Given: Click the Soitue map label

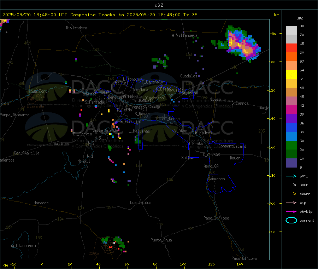Looking at the screenshot, I should click(188, 158).
